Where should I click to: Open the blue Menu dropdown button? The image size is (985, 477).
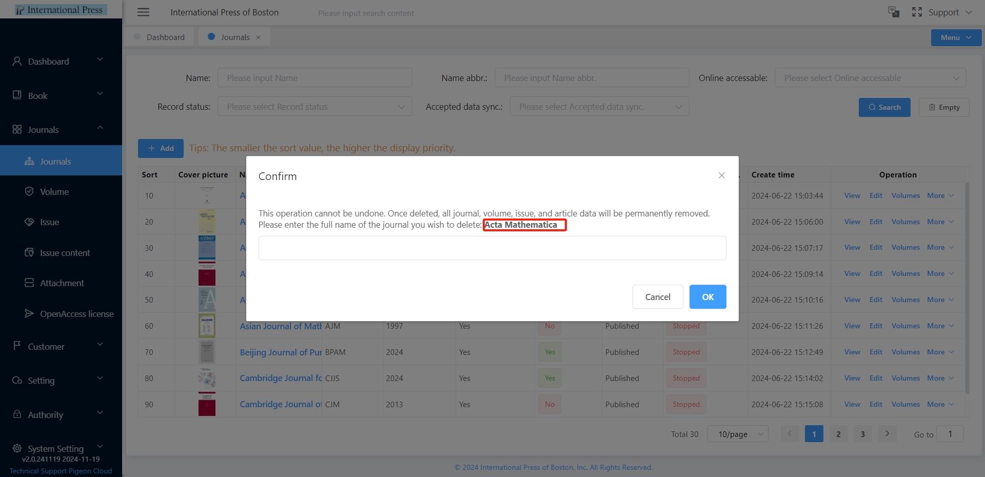tap(956, 37)
